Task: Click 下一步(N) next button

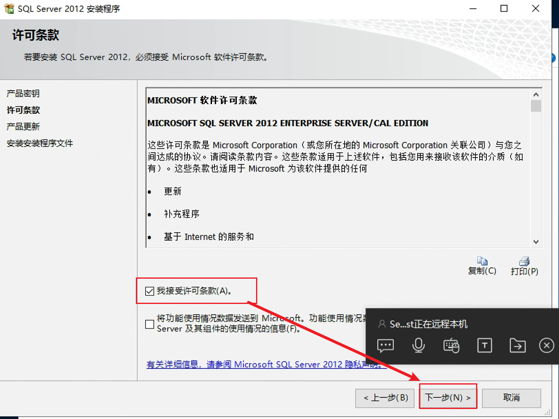Action: (448, 398)
